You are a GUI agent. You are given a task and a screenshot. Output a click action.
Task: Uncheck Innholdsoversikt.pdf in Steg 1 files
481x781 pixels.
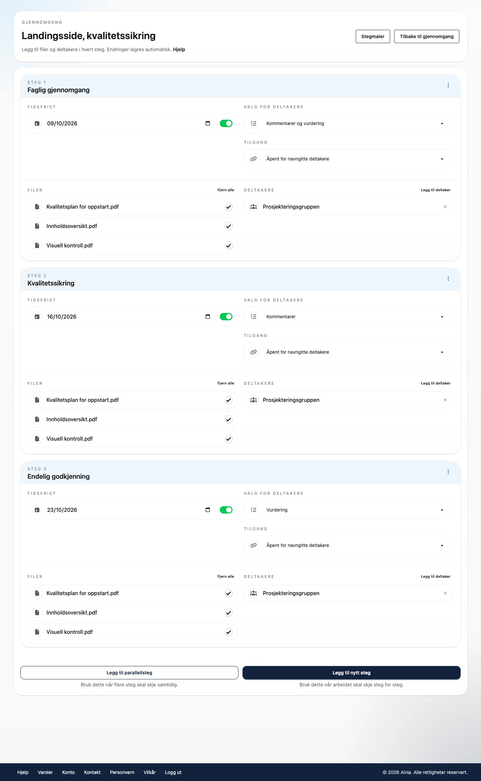point(228,226)
